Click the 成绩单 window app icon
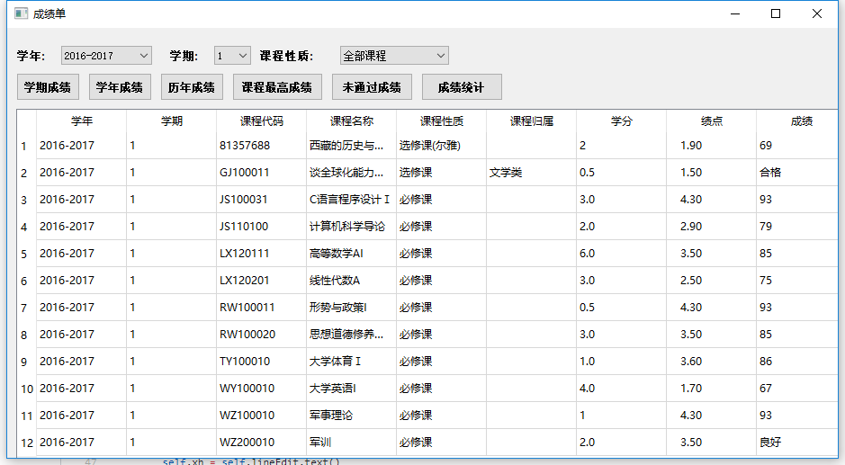Viewport: 845px width, 465px height. coord(21,13)
